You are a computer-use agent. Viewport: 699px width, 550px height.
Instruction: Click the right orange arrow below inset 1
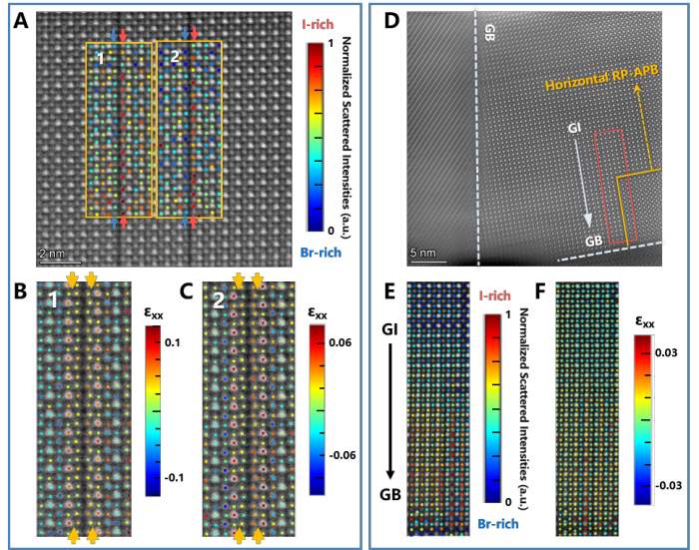(93, 536)
